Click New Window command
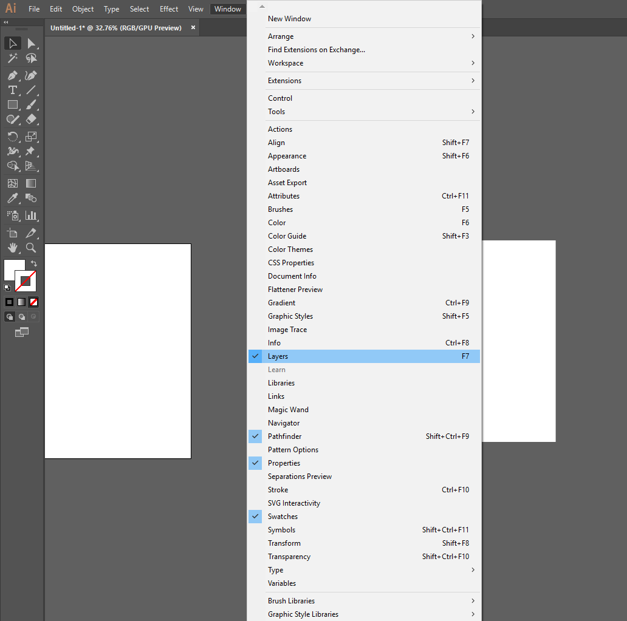This screenshot has width=627, height=621. point(364,19)
